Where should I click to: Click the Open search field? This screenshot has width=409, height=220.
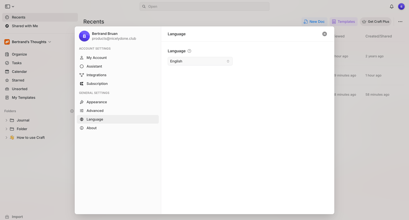(x=205, y=6)
